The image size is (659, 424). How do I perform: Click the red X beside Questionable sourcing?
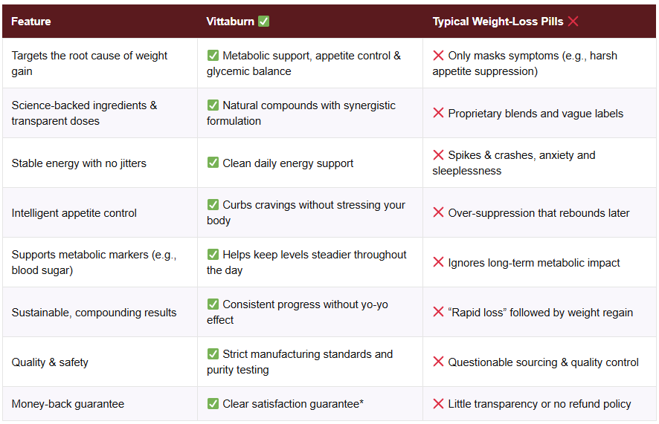pyautogui.click(x=439, y=362)
